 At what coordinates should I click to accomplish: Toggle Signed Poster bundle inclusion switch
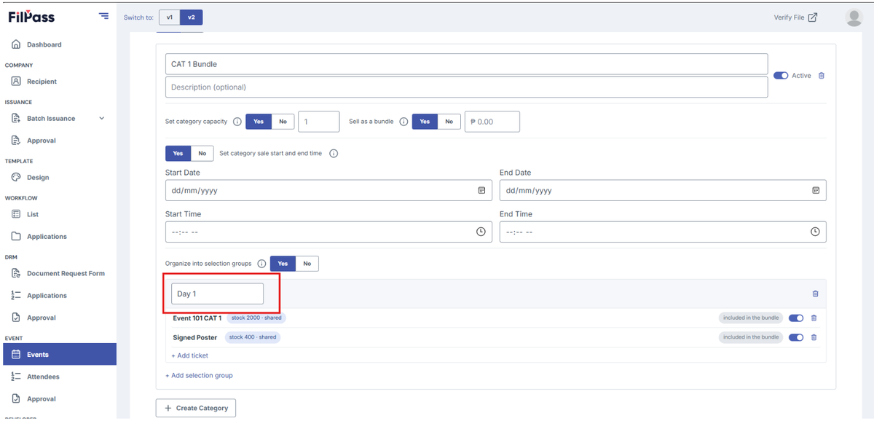[796, 337]
